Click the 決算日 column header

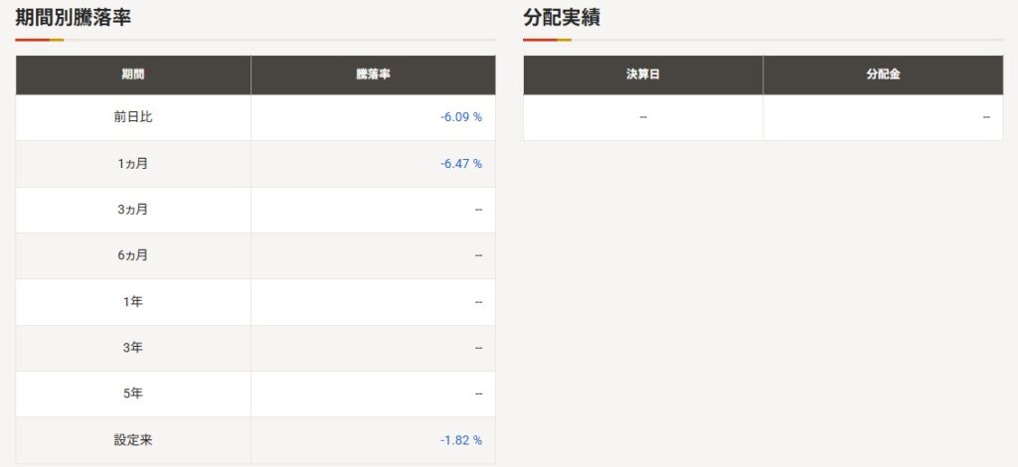tap(643, 75)
